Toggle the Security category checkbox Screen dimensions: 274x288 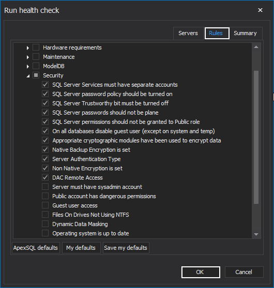(x=36, y=75)
